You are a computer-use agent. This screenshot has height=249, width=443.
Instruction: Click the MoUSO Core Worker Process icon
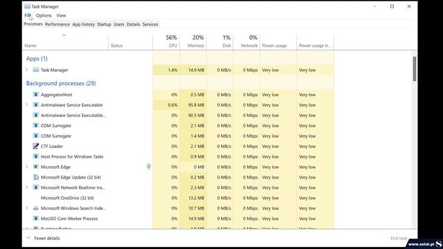click(35, 219)
